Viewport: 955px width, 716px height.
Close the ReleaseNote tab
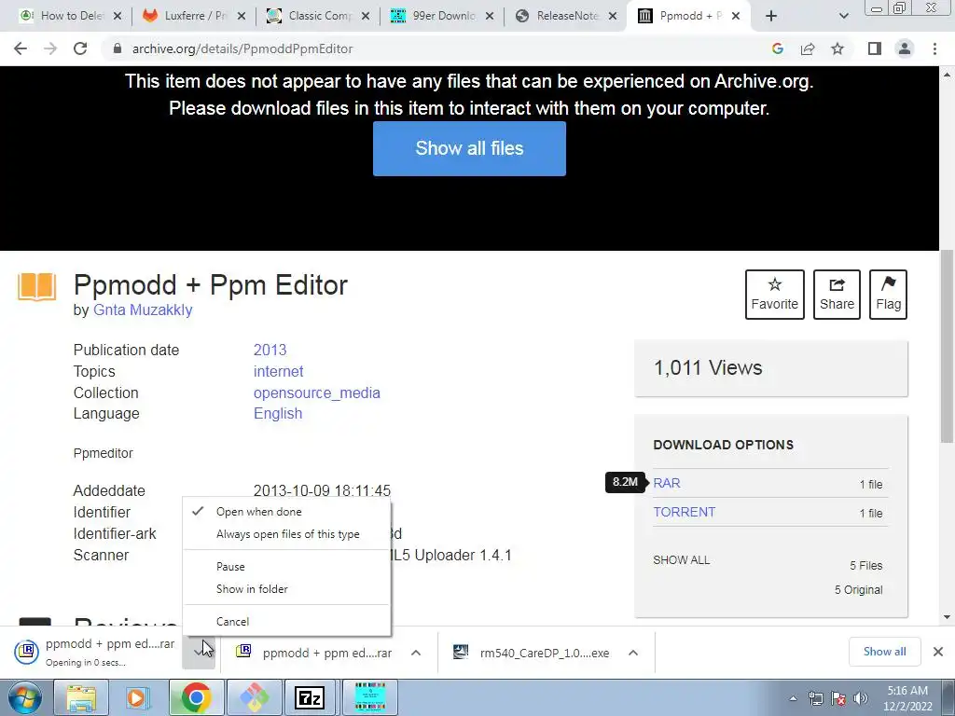pos(614,17)
